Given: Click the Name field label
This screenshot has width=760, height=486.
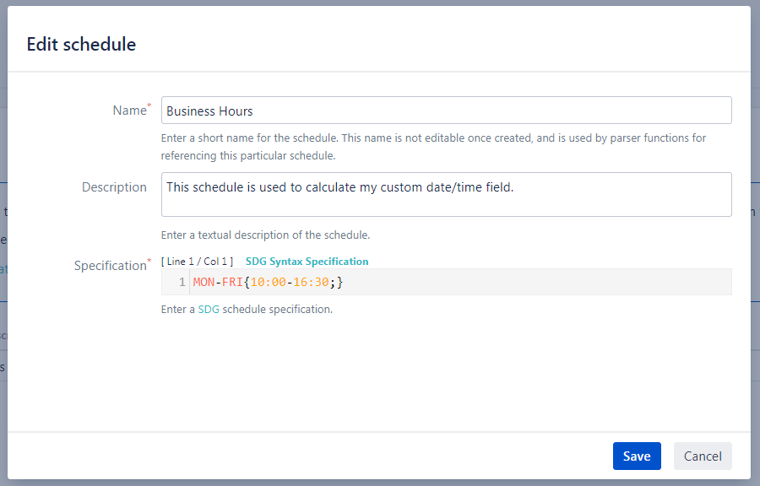Looking at the screenshot, I should pyautogui.click(x=129, y=111).
